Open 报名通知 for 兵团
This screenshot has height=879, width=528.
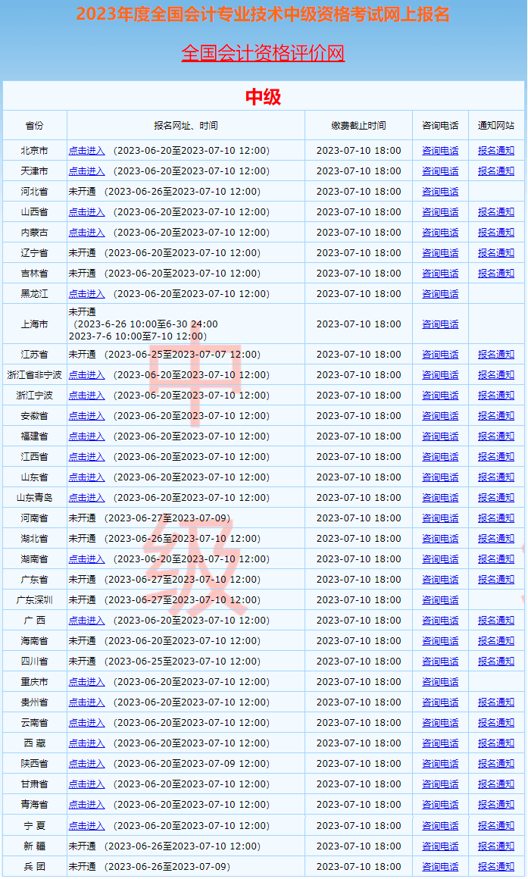[495, 867]
